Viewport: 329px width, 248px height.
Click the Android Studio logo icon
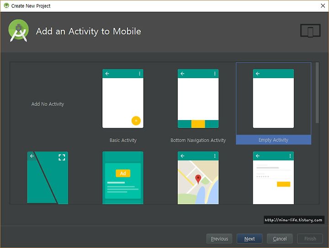click(x=18, y=31)
